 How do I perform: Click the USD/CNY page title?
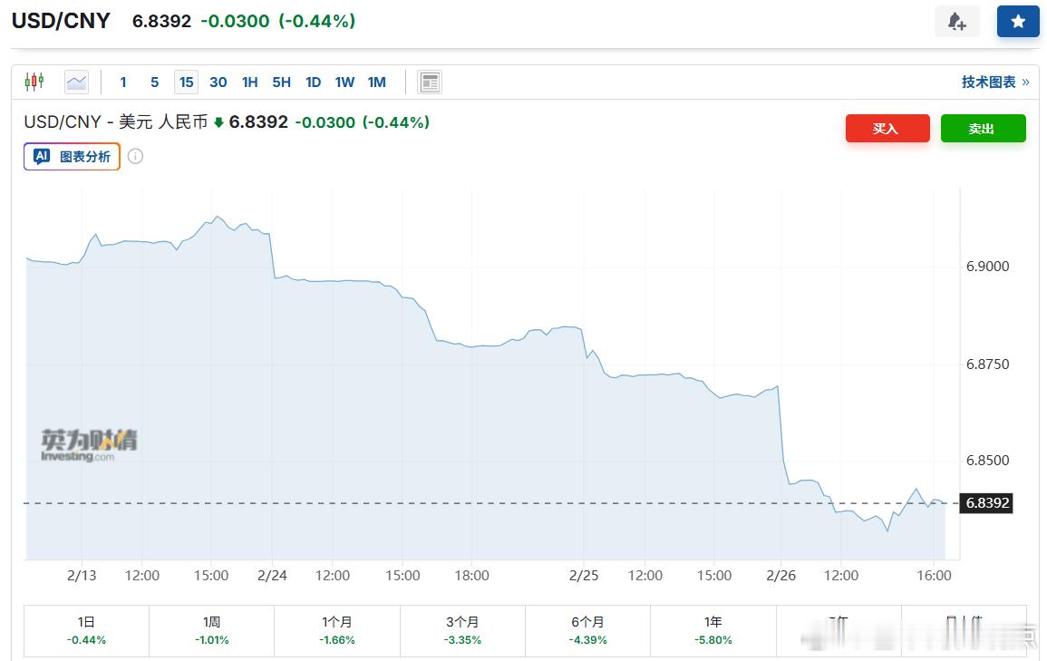61,21
